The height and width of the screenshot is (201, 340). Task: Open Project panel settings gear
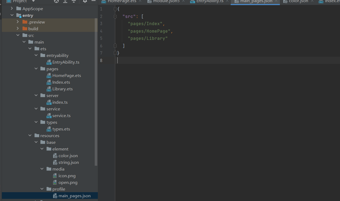85,1
